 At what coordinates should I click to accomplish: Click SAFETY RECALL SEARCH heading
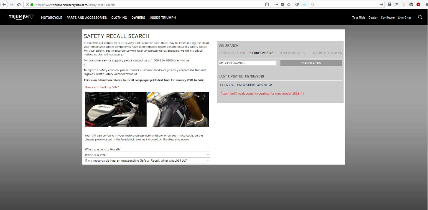point(117,36)
